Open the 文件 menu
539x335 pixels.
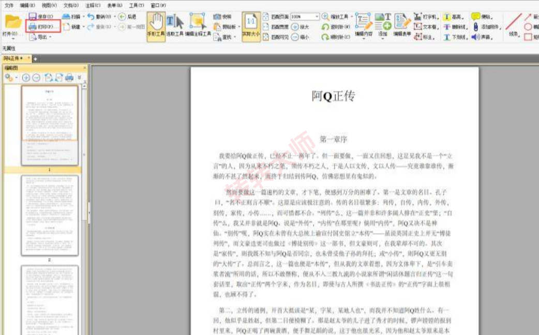[x=9, y=5]
